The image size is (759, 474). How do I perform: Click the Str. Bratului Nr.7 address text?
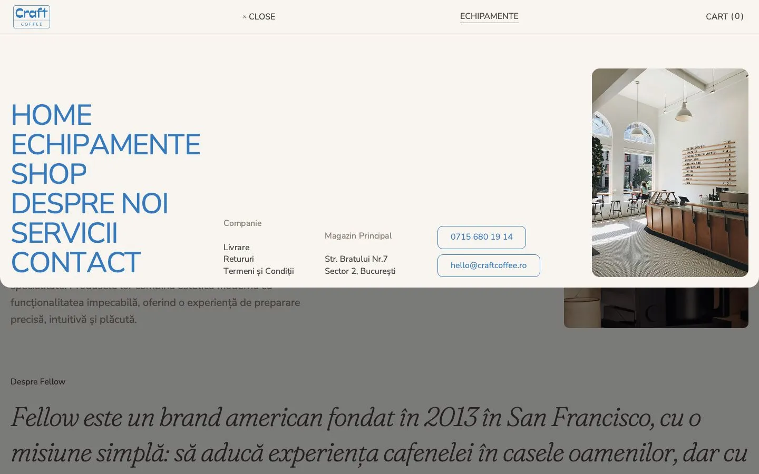356,259
